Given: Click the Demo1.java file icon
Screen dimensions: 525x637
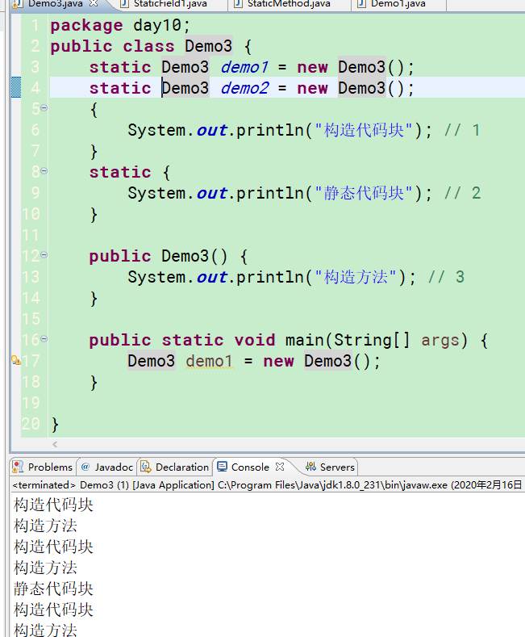Looking at the screenshot, I should (361, 4).
